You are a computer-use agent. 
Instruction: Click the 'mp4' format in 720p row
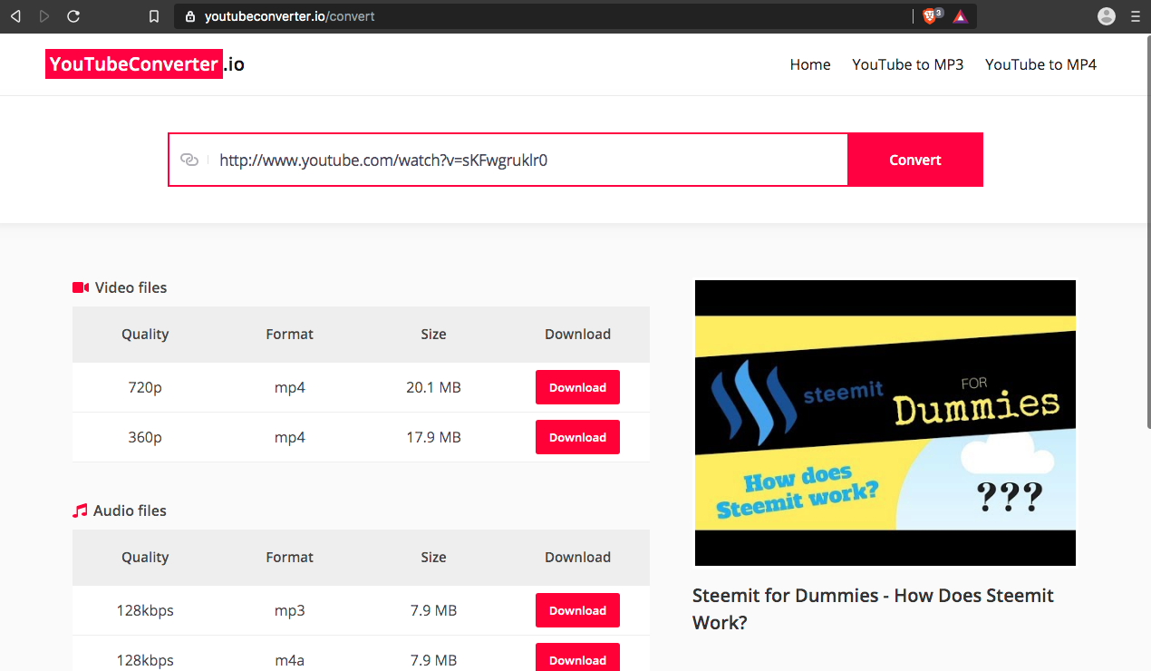coord(290,387)
